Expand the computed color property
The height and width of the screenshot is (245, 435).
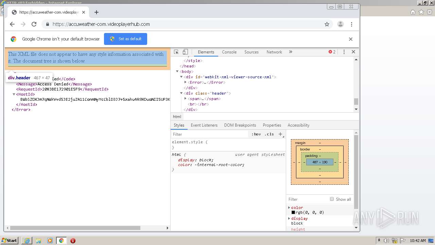tap(289, 208)
